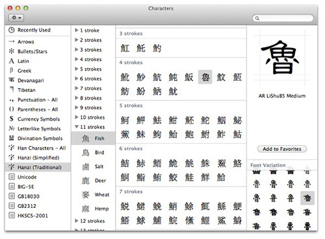Collapse the 11 strokes group

click(77, 127)
